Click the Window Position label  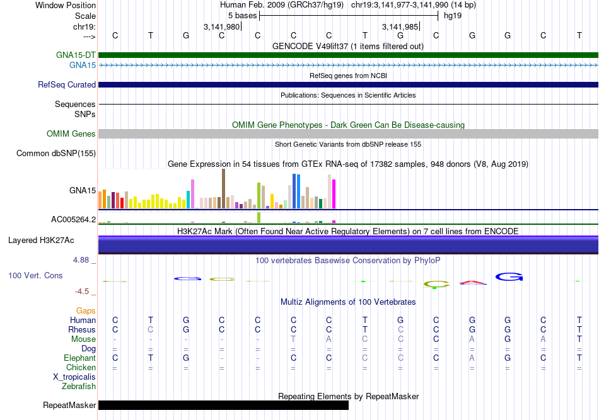coord(66,5)
